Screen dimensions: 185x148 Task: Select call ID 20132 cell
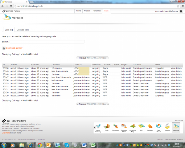tap(6, 87)
